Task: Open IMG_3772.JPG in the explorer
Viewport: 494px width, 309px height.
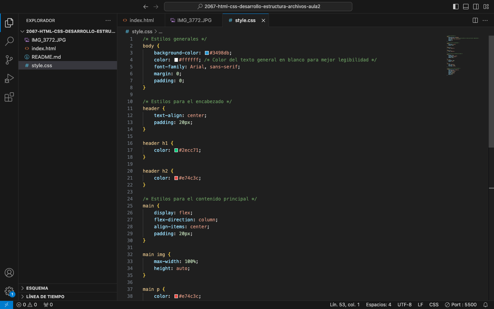Action: (68, 40)
